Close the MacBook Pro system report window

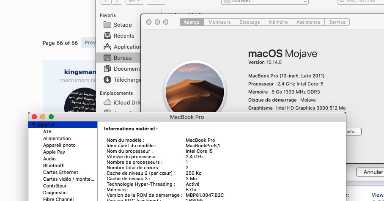point(34,117)
